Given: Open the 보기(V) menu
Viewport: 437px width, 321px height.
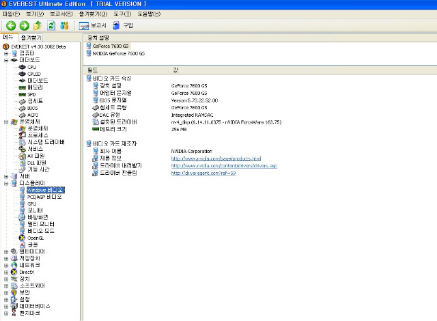Looking at the screenshot, I should coord(35,14).
